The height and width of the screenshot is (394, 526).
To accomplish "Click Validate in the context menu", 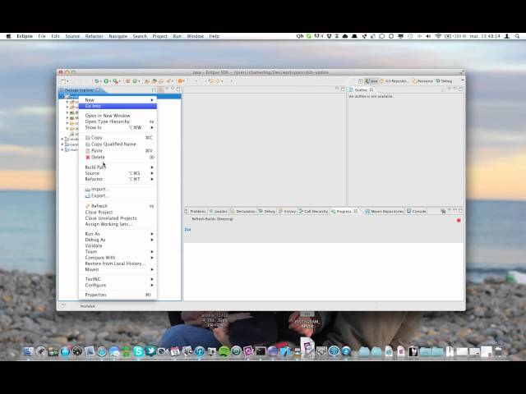I will point(118,246).
